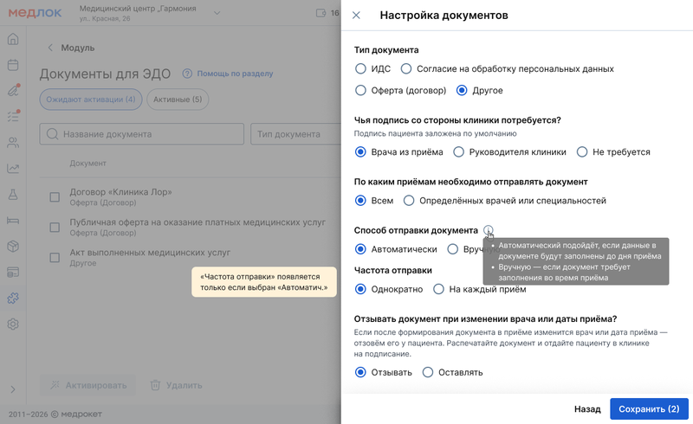This screenshot has width=693, height=424.
Task: Check the Акт выполненных медицинских услуг checkbox
Action: 55,258
